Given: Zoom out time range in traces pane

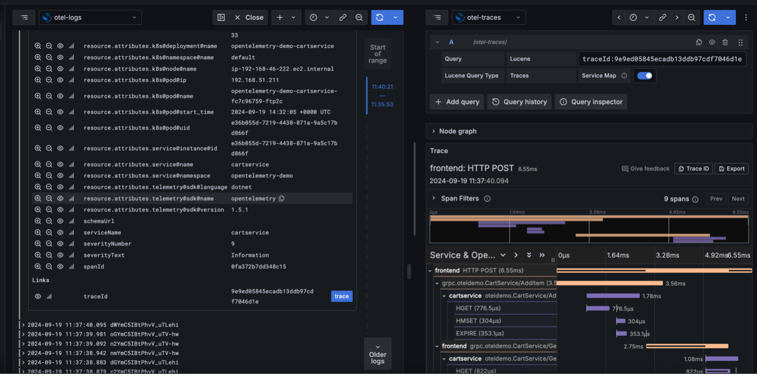Looking at the screenshot, I should click(691, 17).
